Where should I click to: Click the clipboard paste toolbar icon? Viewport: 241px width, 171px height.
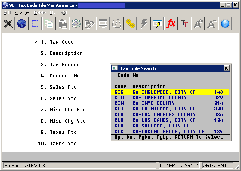click(63, 24)
